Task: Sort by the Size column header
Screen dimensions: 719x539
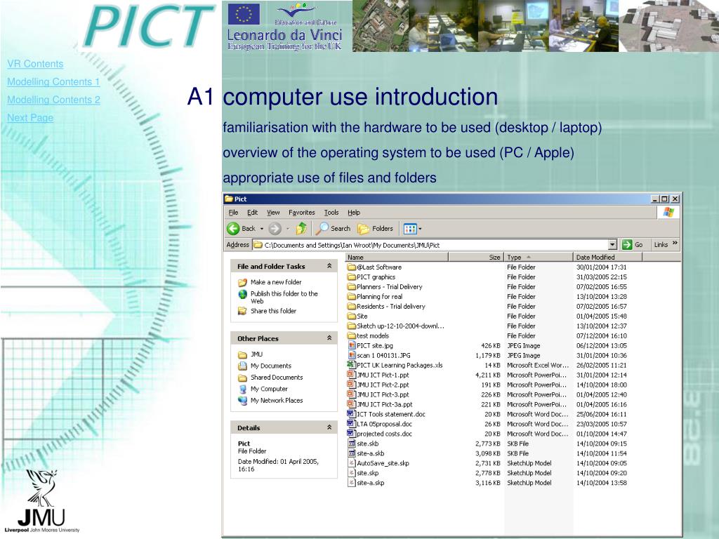Action: tap(475, 257)
